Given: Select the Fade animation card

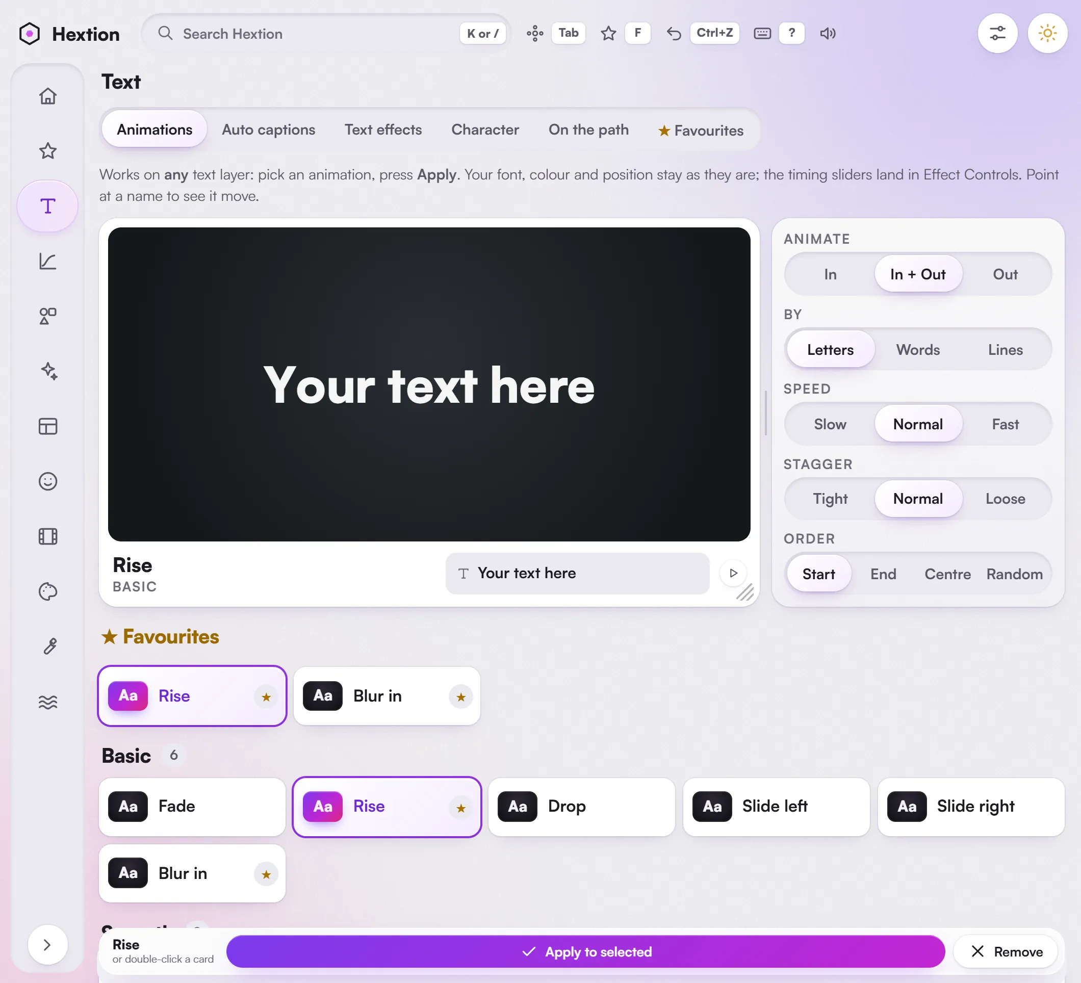Looking at the screenshot, I should pos(192,806).
